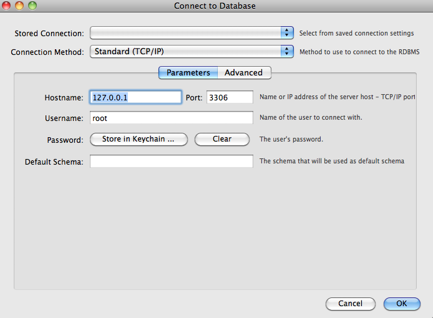Clear the stored password

click(x=222, y=139)
